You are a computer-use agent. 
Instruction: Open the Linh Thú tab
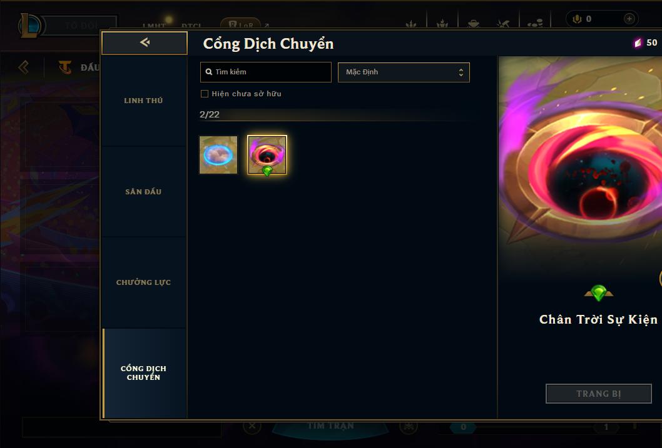tap(143, 101)
